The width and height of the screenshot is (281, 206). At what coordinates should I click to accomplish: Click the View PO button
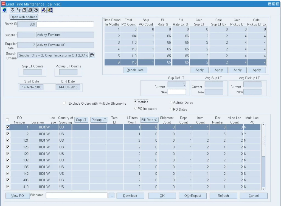[x=18, y=196]
